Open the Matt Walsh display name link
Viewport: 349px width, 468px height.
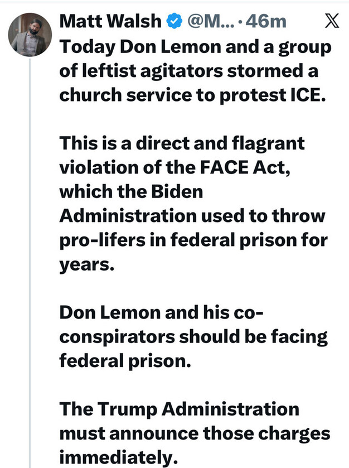point(110,22)
